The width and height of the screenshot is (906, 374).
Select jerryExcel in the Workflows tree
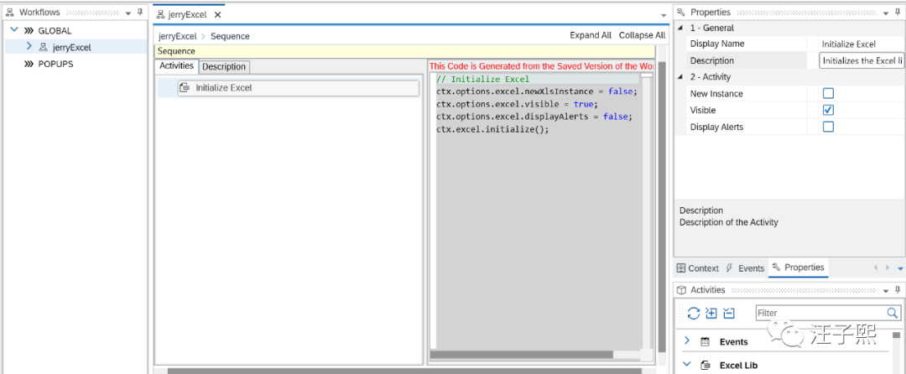click(x=71, y=47)
